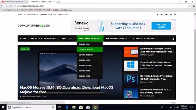The image size is (196, 110).
Task: Open Privacy Policy link
Action: 47,15
